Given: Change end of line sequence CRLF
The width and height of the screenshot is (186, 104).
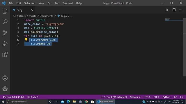Looking at the screenshot, I should [x=156, y=97].
